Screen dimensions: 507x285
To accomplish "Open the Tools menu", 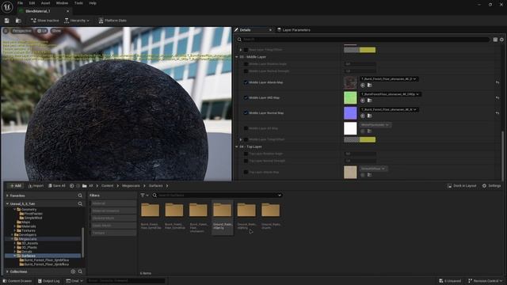I will (x=78, y=3).
